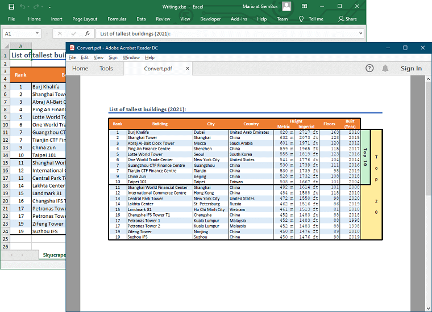Click the Save icon in Excel's title bar
Screen dimensions: 432x312
click(11, 7)
